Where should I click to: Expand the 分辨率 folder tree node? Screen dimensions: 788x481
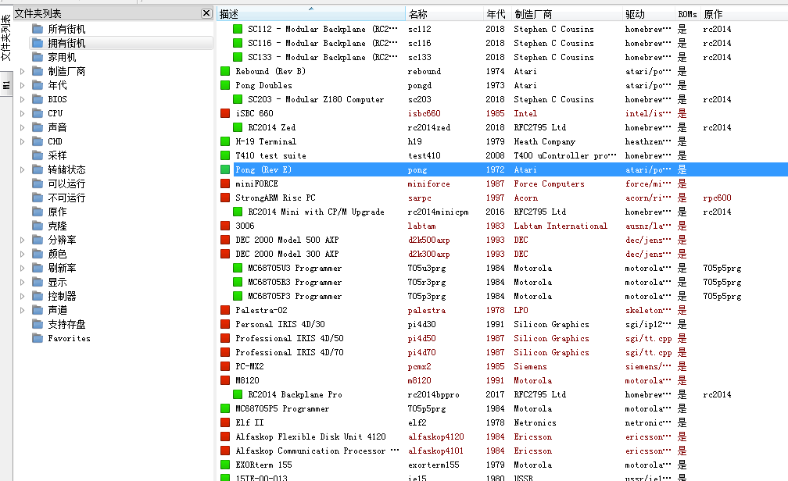point(22,240)
